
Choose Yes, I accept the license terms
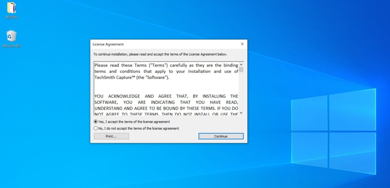pyautogui.click(x=132, y=122)
